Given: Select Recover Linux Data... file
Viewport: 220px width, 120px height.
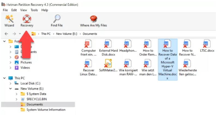Looking at the screenshot, I should 89,68.
